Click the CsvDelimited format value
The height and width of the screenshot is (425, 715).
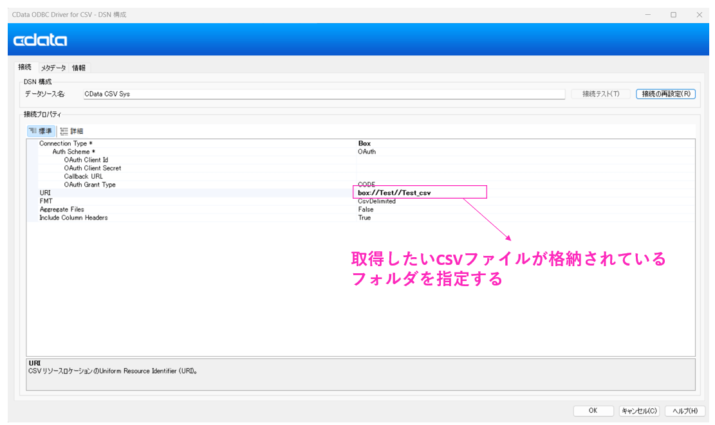[376, 201]
